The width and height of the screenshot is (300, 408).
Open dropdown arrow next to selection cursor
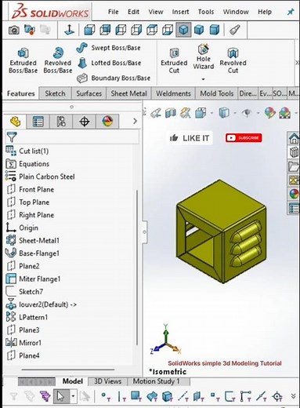point(73,396)
